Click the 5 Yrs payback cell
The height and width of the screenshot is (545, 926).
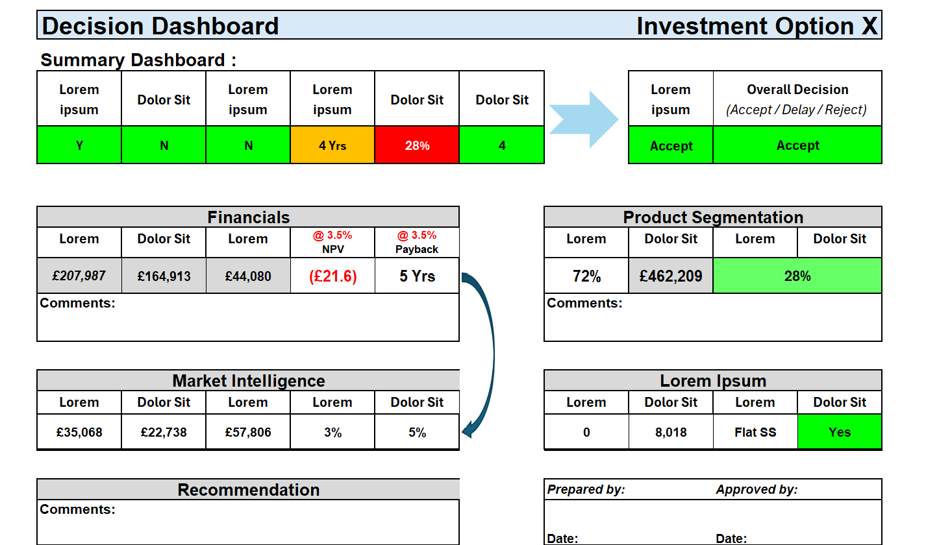pyautogui.click(x=417, y=276)
